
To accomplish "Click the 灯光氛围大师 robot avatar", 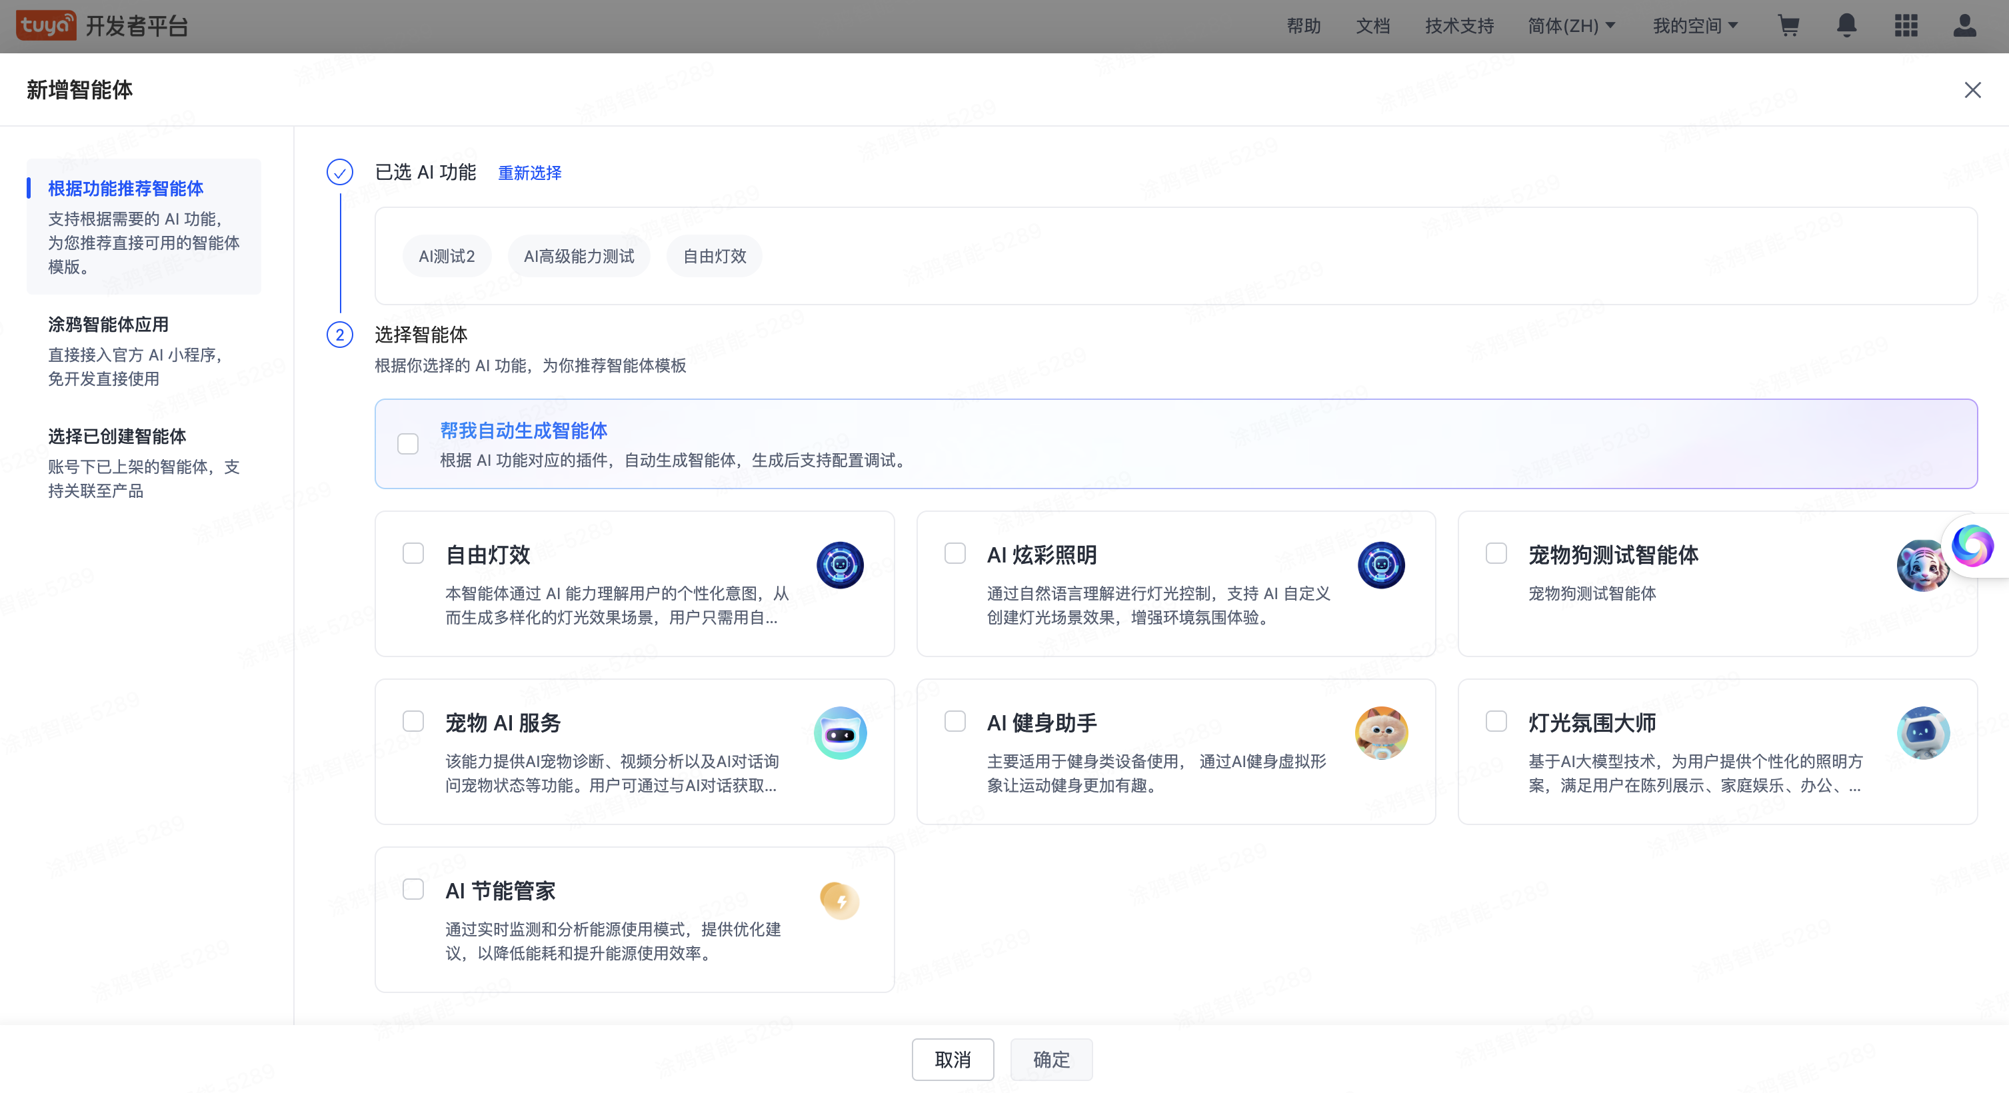I will (1922, 733).
